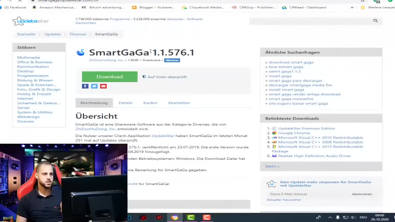
Task: Click the browser icon in taskbar
Action: point(175,217)
